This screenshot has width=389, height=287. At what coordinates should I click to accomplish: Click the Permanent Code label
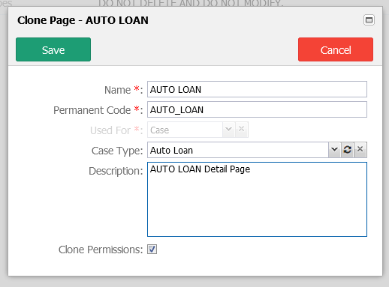[x=98, y=110]
